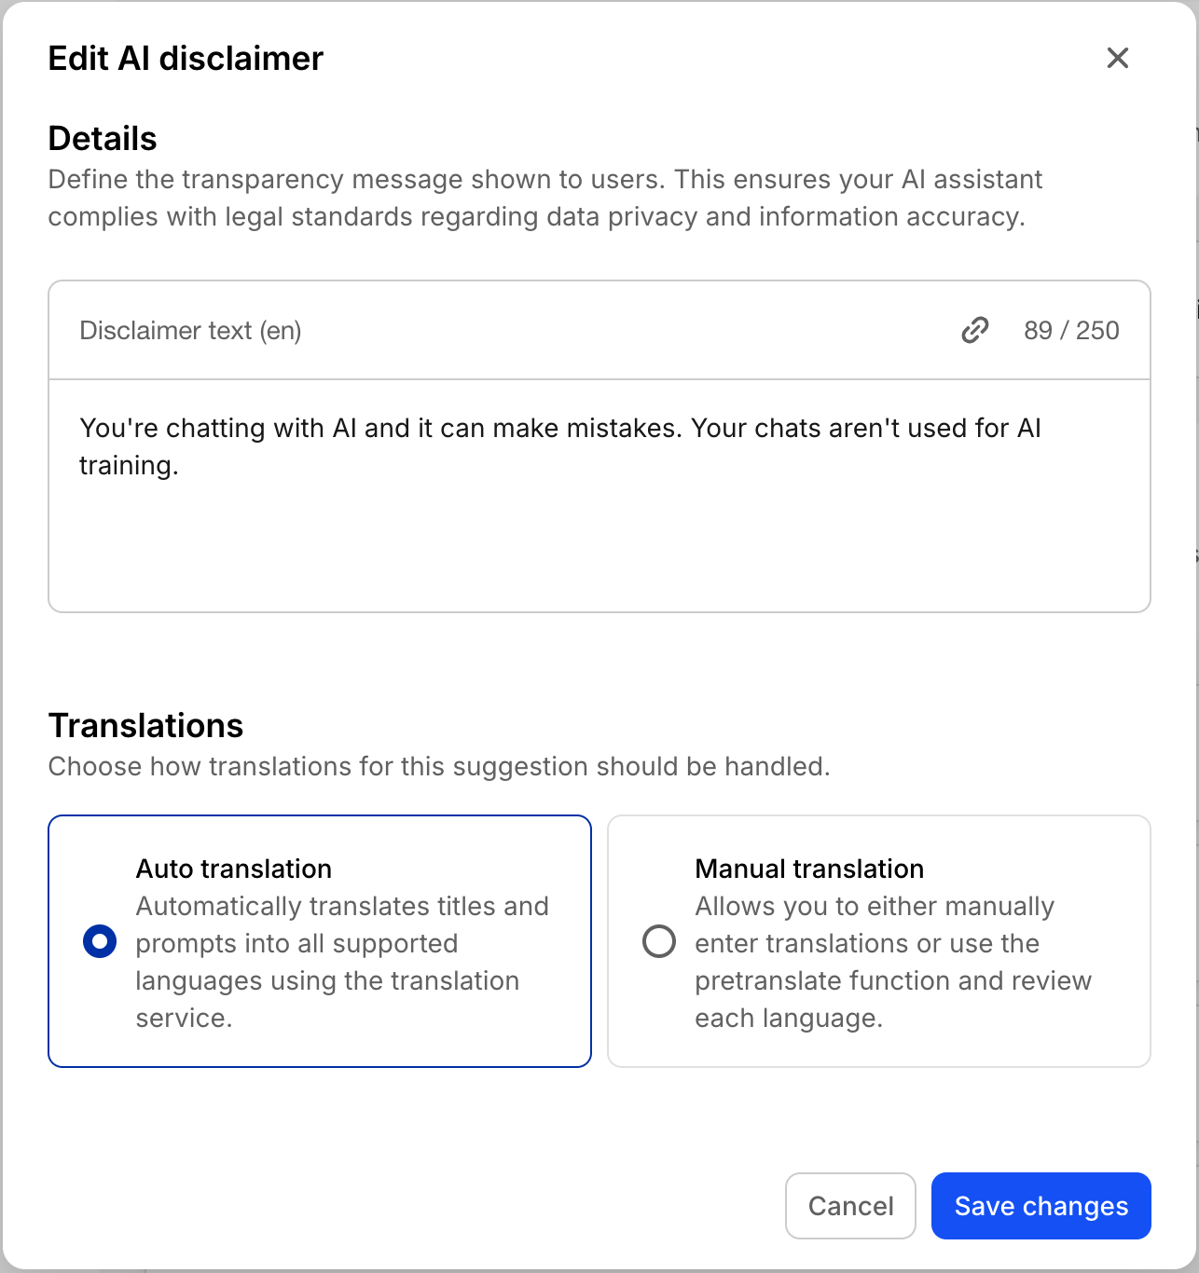This screenshot has height=1273, width=1199.
Task: Click the "Auto translation" option title
Action: (234, 869)
